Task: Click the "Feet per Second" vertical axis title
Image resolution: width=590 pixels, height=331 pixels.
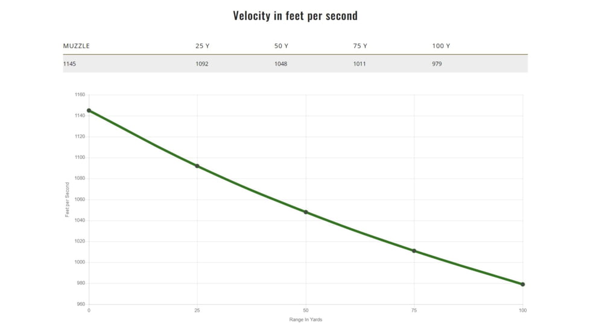Action: click(x=68, y=199)
